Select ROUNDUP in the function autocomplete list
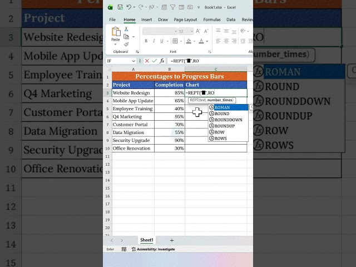This screenshot has width=356, height=267. pos(228,126)
